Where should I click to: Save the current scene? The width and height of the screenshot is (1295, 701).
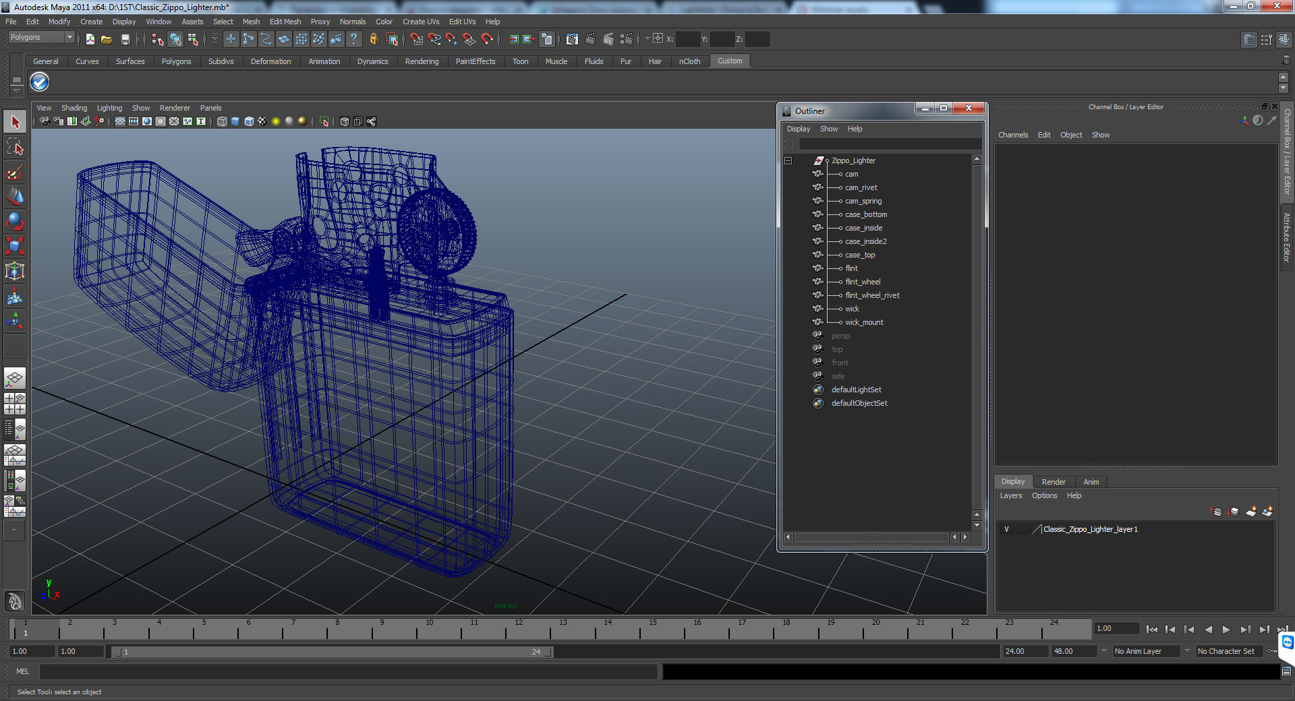pos(125,39)
